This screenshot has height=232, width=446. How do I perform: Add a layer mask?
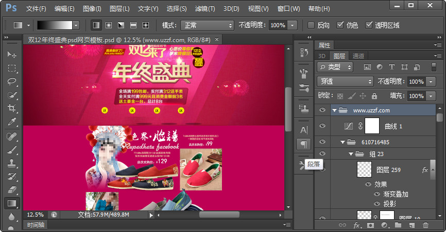(x=370, y=225)
